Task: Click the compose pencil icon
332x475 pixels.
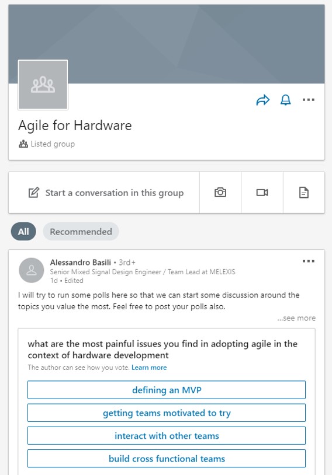Action: tap(34, 193)
